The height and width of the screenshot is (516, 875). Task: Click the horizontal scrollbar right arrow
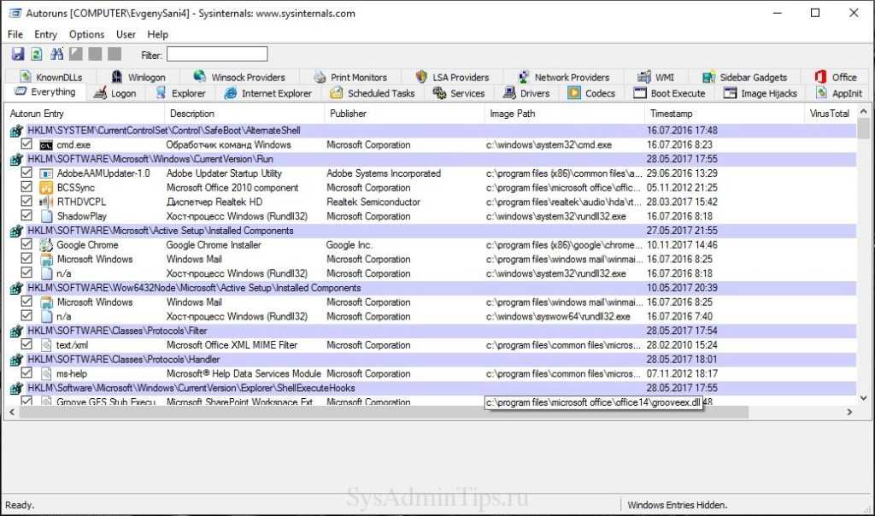pyautogui.click(x=849, y=413)
